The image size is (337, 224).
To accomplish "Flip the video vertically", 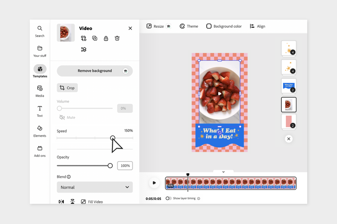I will coord(72,202).
